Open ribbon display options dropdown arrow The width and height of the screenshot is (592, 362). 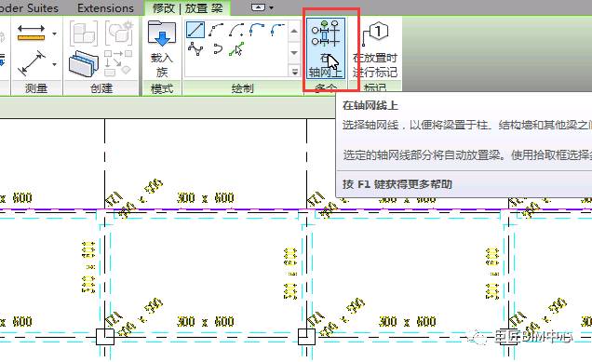click(271, 7)
